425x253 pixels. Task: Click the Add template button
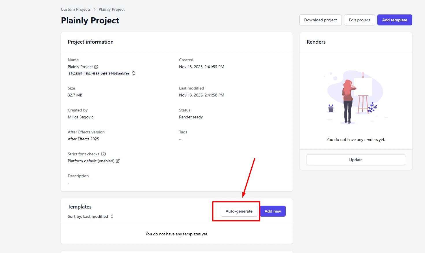[395, 20]
